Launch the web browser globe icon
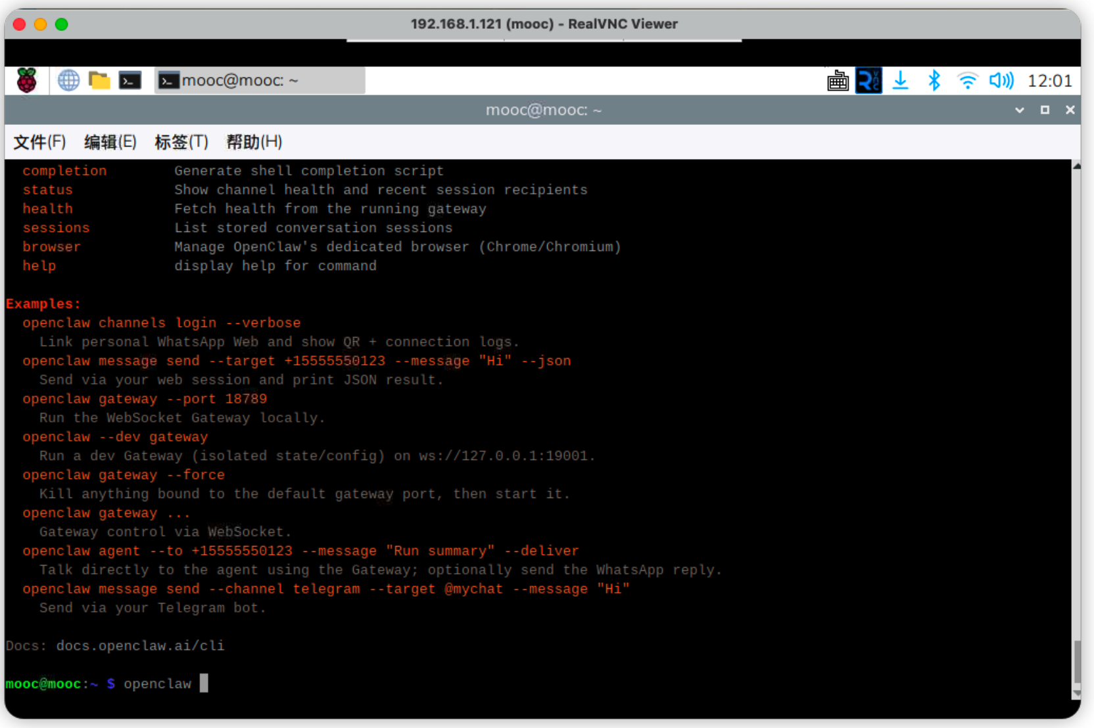1094x728 pixels. (68, 81)
